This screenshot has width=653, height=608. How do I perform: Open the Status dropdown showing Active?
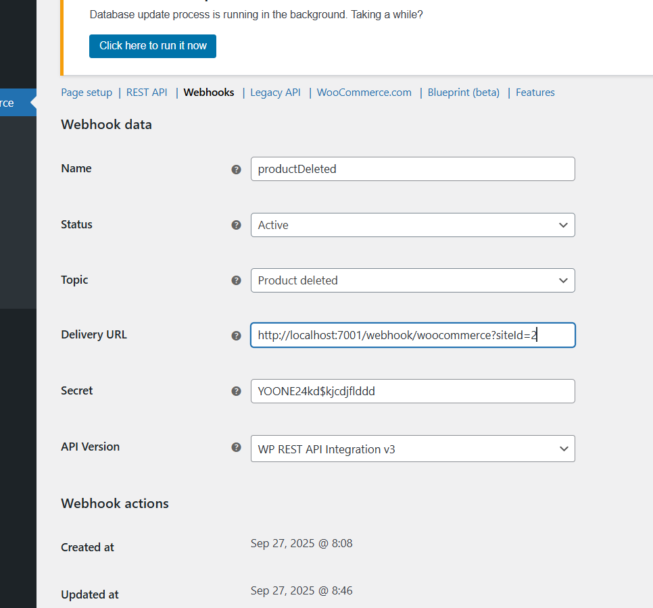(412, 225)
